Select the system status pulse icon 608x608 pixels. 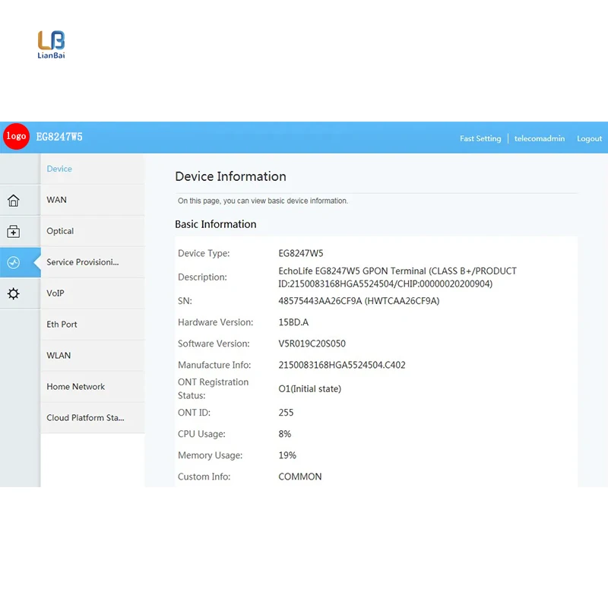(13, 263)
